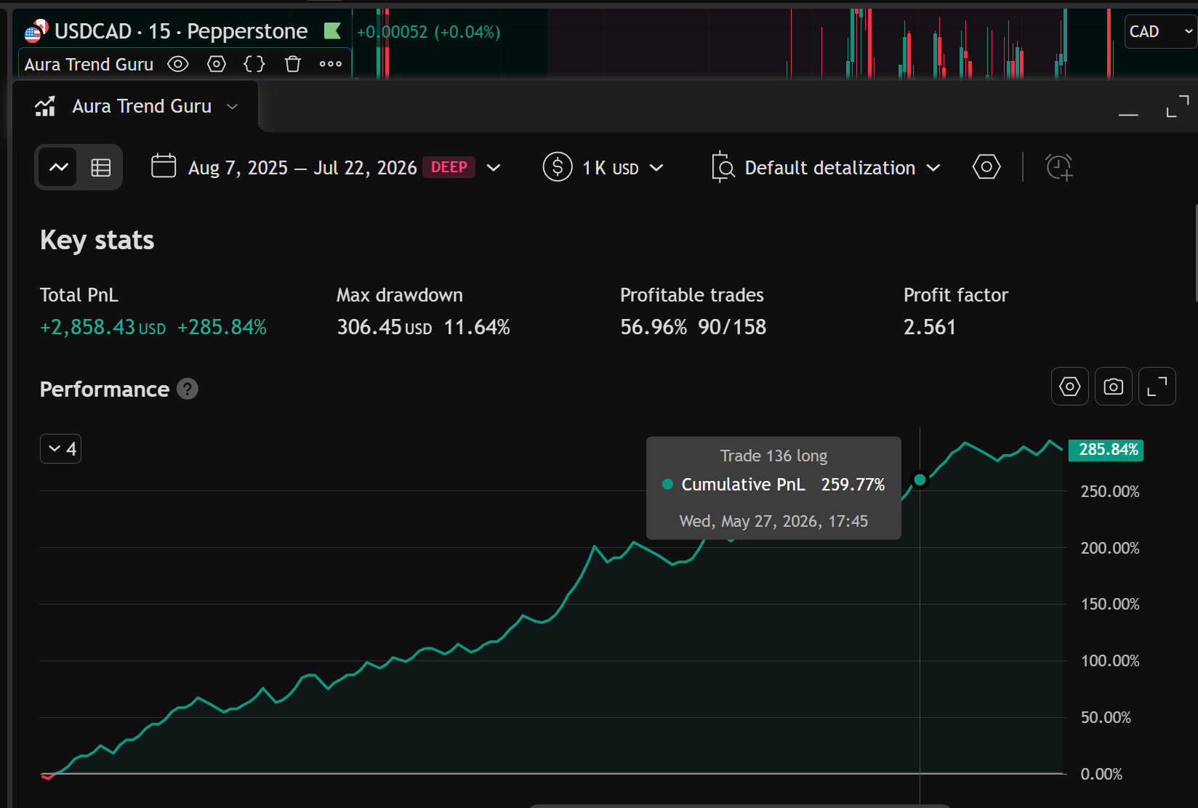Open Performance help question mark
Screen dimensions: 1198x808
tap(188, 389)
